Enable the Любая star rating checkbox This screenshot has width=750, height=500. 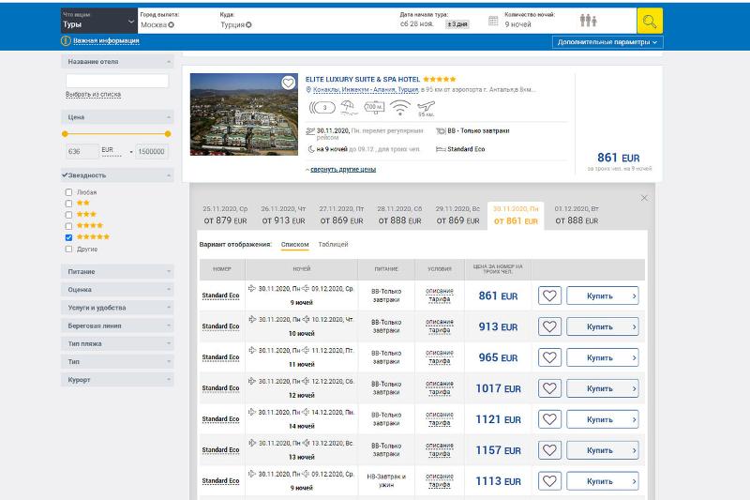[x=68, y=192]
